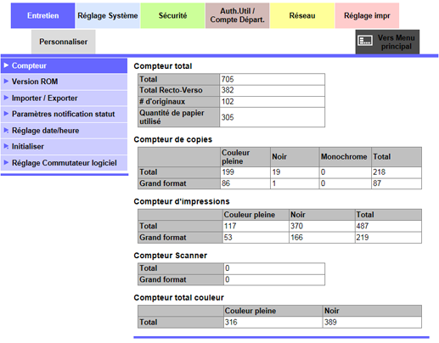The width and height of the screenshot is (439, 343).
Task: Click arrow icon beside Initialiser
Action: click(6, 146)
